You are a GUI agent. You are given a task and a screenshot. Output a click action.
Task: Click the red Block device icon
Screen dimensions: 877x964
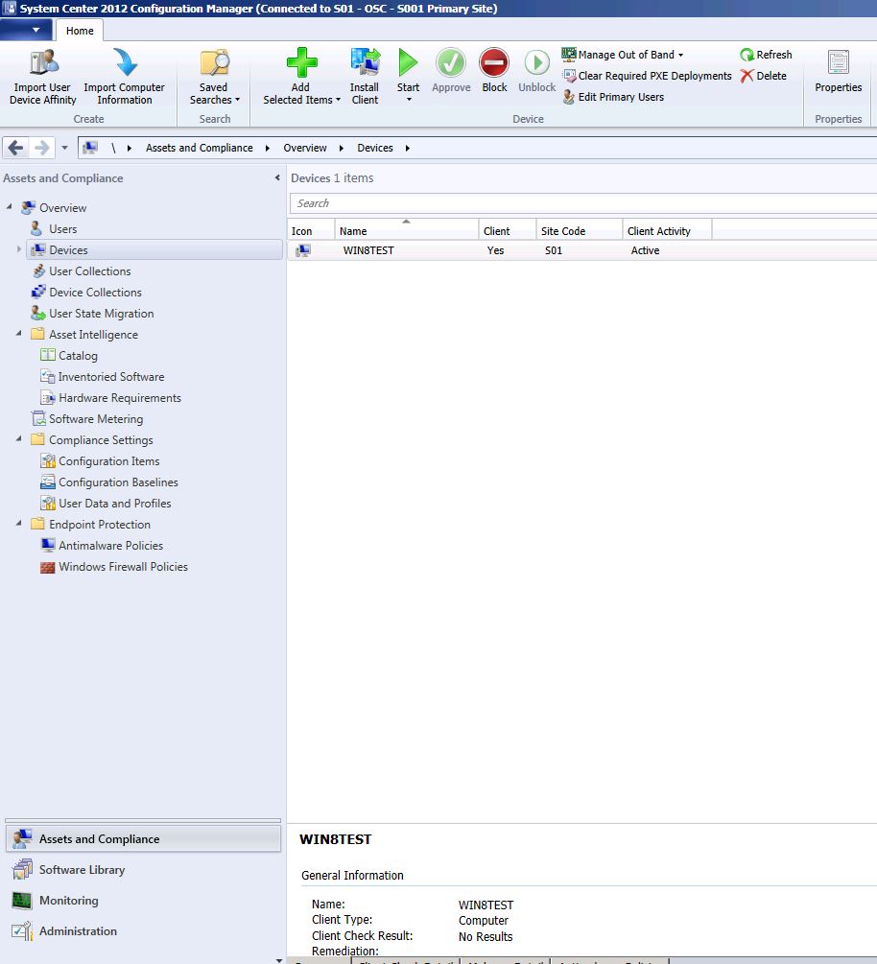point(494,63)
